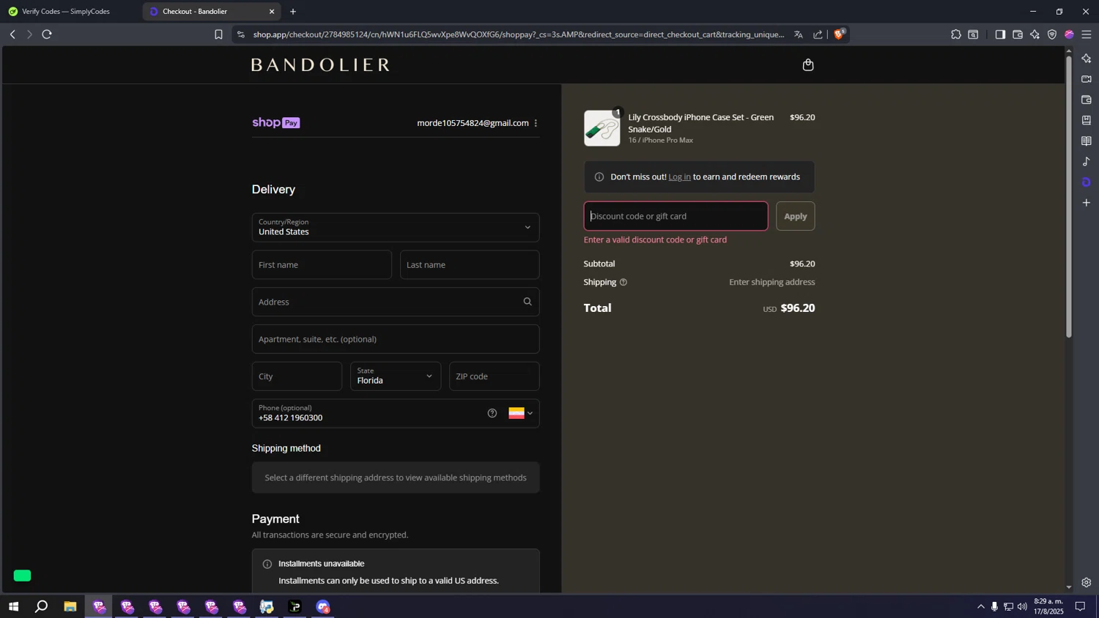Viewport: 1099px width, 618px height.
Task: Click the Shop Pay logo
Action: (276, 122)
